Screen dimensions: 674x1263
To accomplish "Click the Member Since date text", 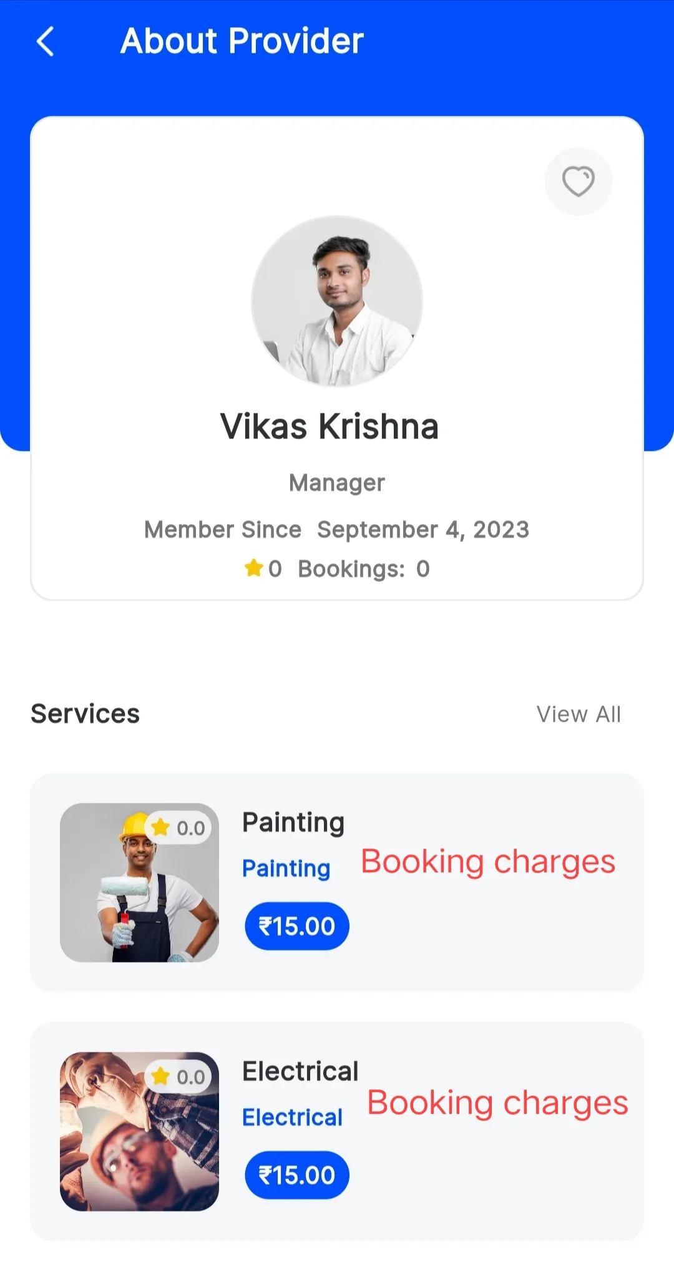I will tap(423, 530).
